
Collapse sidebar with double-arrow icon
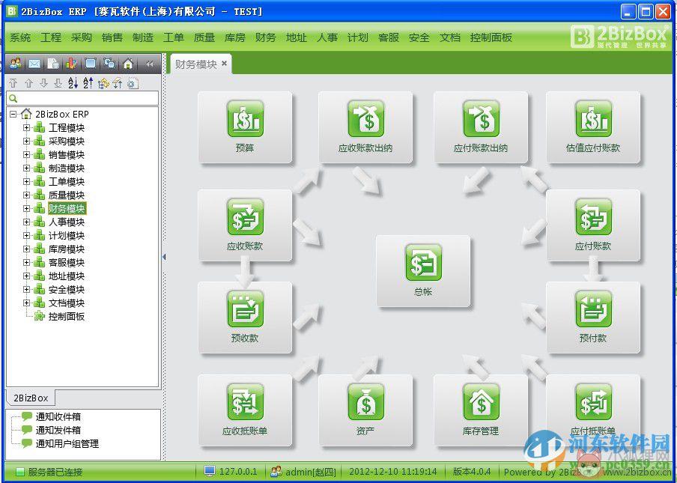coord(149,64)
